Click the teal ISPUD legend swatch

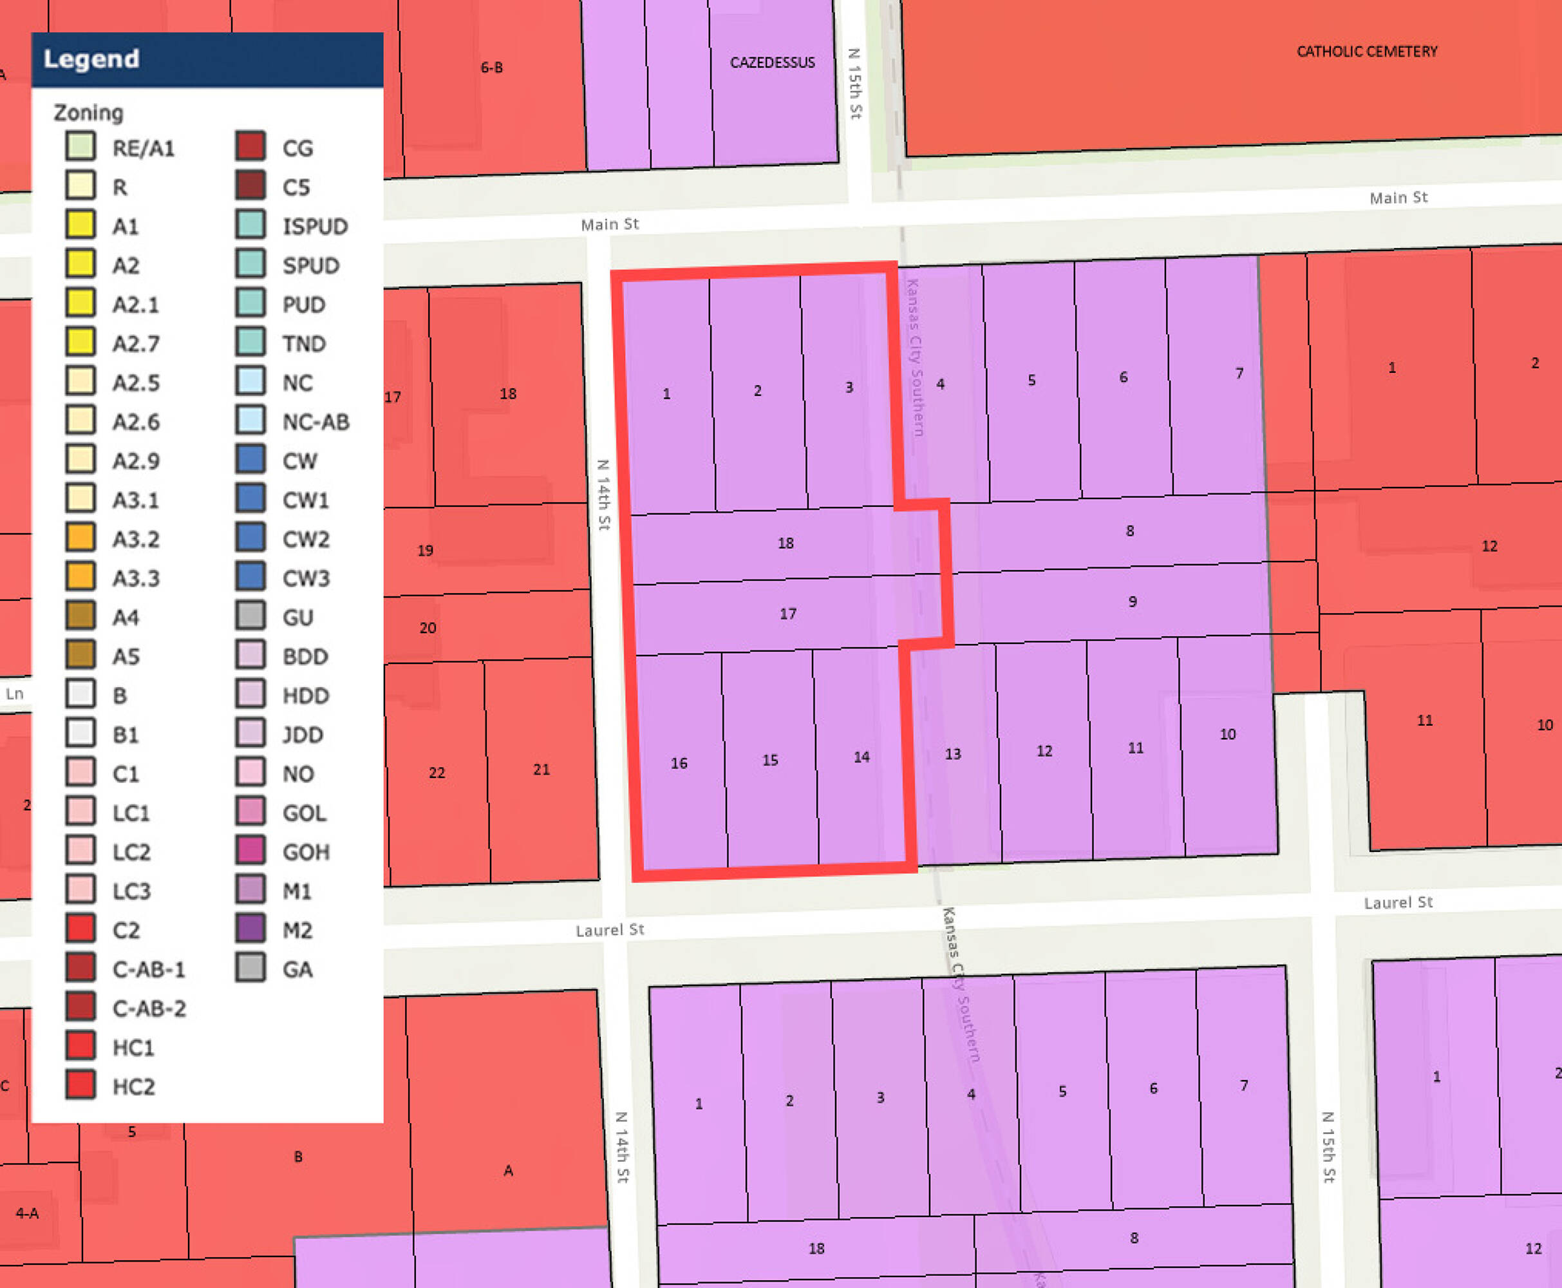point(250,225)
